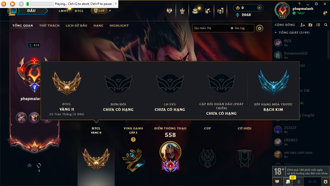Screen dimensions: 330x186
Task: Open the Loot crafting hammer icon
Action: point(208,11)
